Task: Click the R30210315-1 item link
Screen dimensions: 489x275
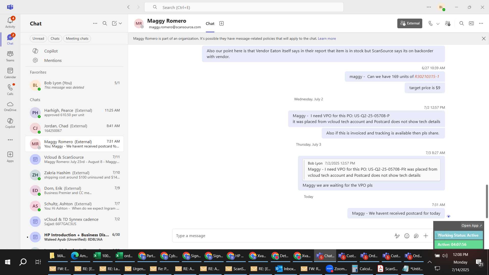Action: click(427, 76)
